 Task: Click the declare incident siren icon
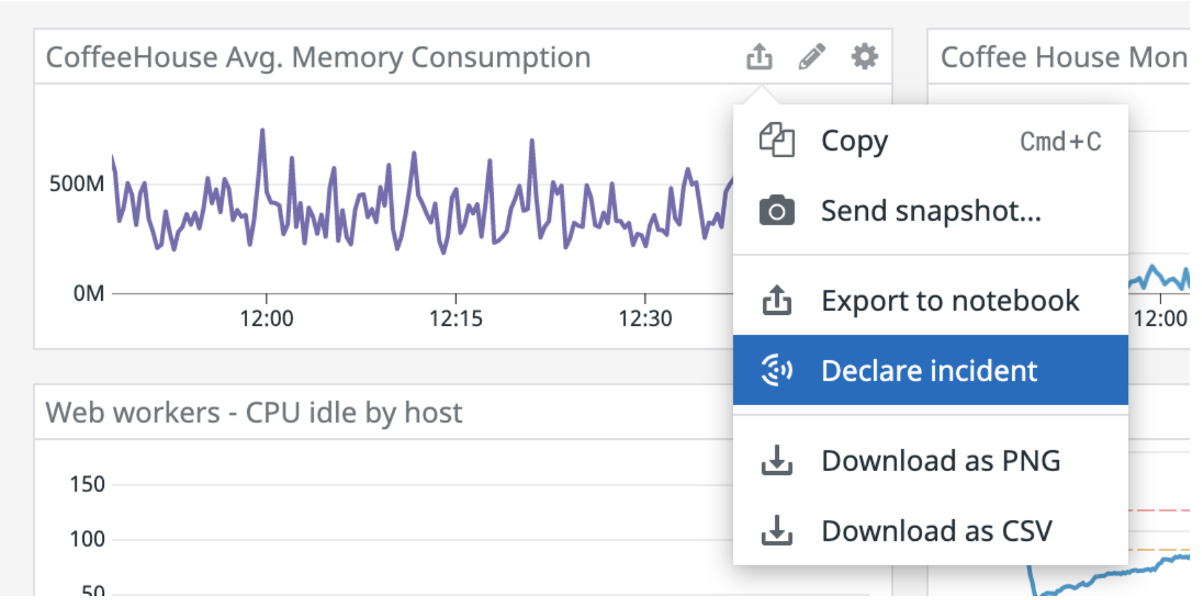click(x=777, y=371)
